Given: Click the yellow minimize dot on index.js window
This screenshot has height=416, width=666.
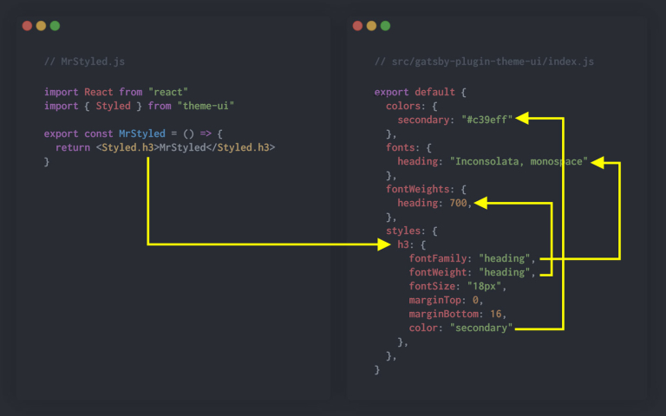Looking at the screenshot, I should point(372,26).
